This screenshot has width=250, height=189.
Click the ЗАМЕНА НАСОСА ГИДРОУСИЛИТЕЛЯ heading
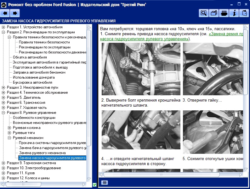pyautogui.click(x=59, y=21)
